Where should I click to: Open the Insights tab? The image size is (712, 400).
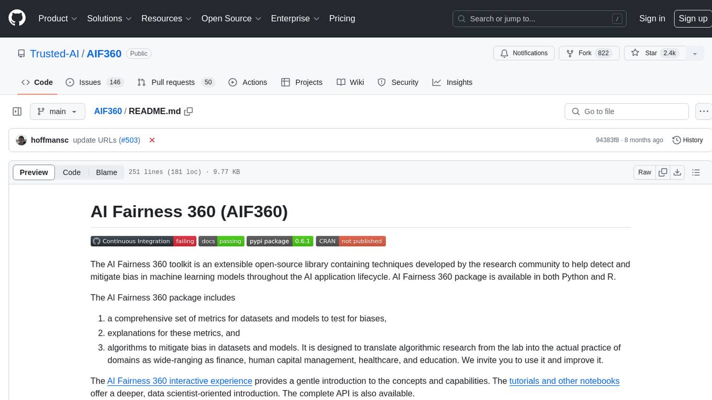click(452, 82)
